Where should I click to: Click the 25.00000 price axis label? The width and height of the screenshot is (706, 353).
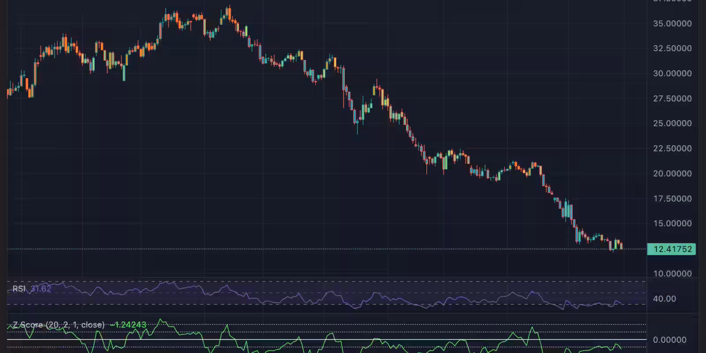(x=672, y=123)
